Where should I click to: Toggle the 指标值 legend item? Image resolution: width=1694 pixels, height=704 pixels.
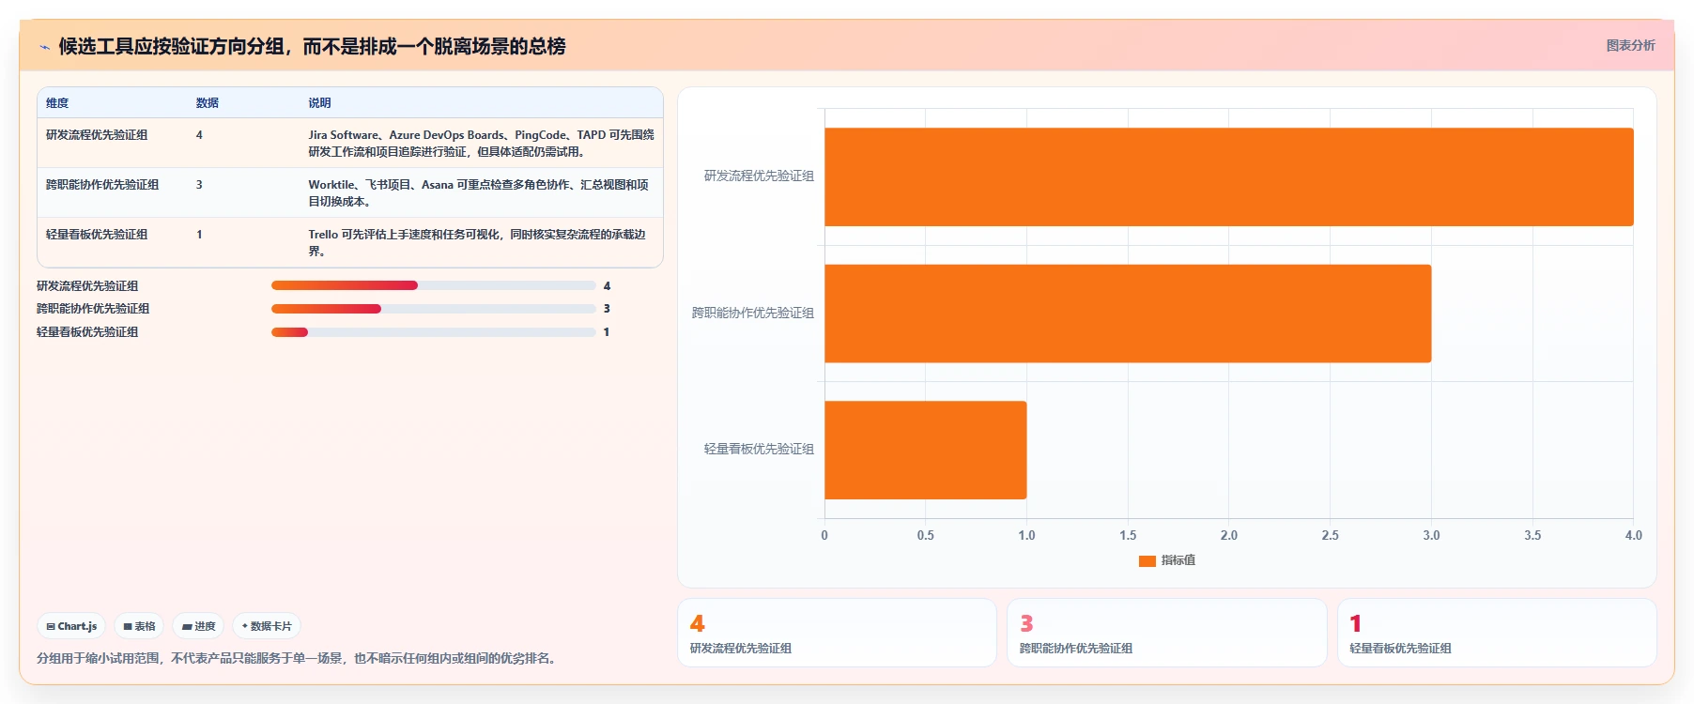[1166, 560]
